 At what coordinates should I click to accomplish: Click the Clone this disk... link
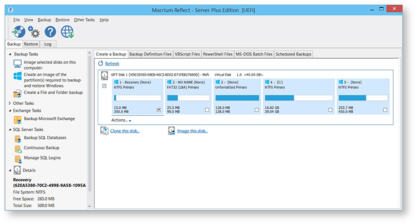click(125, 131)
